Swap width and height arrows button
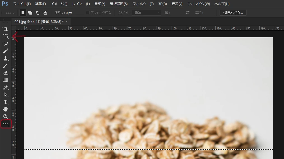 187,13
